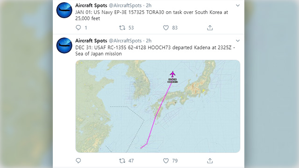Open the second tweet's chevron menu

pos(238,41)
